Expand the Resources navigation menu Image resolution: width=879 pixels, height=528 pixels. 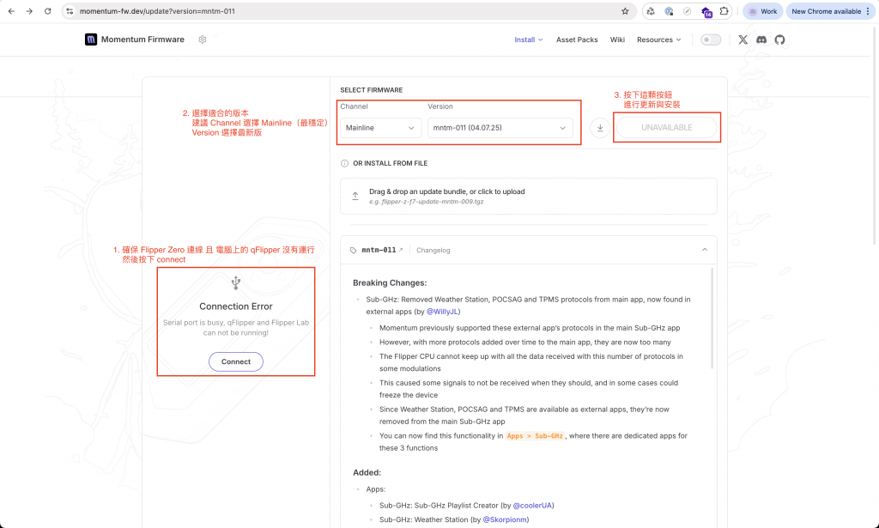[x=658, y=39]
